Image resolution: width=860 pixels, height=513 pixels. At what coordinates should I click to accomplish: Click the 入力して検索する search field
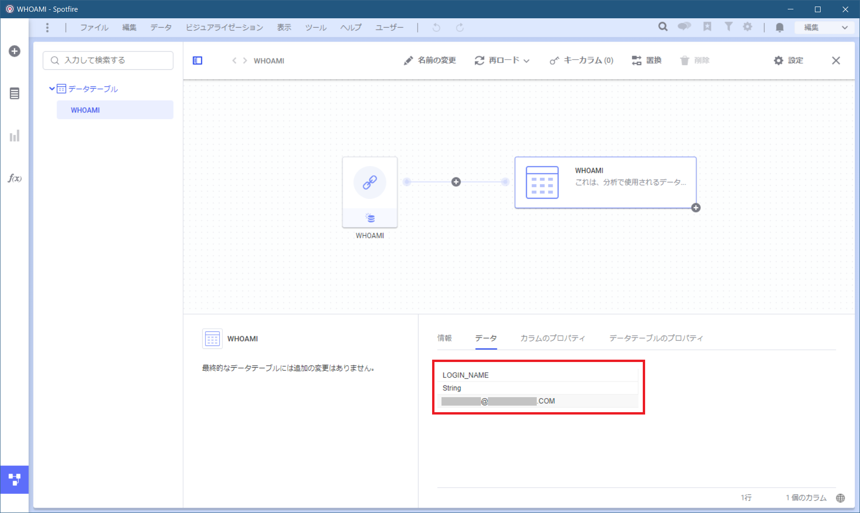[108, 60]
